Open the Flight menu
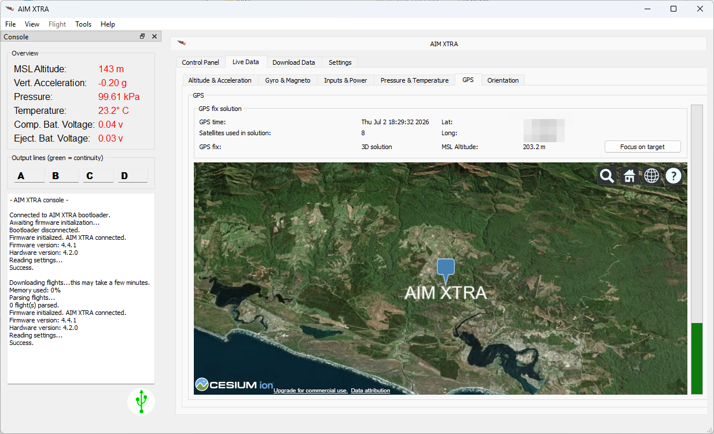This screenshot has height=434, width=714. pos(57,24)
